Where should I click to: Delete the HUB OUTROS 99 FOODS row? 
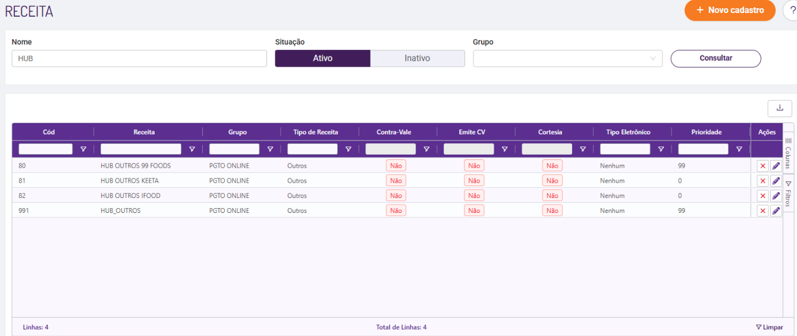point(763,166)
